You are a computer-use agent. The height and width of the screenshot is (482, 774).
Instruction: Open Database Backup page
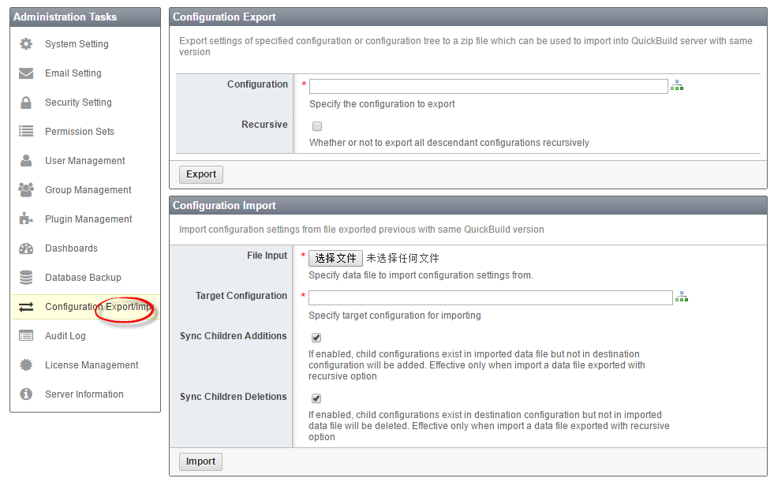(x=83, y=277)
